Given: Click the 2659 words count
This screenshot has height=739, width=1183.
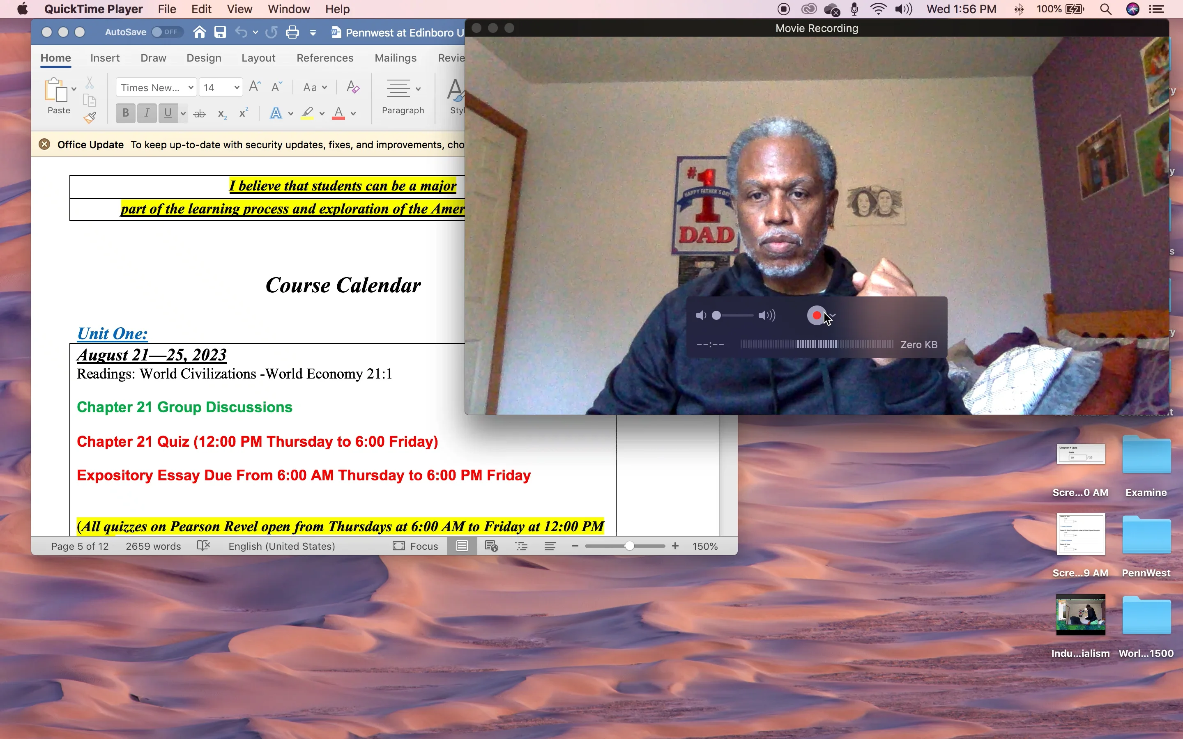Looking at the screenshot, I should (x=153, y=546).
